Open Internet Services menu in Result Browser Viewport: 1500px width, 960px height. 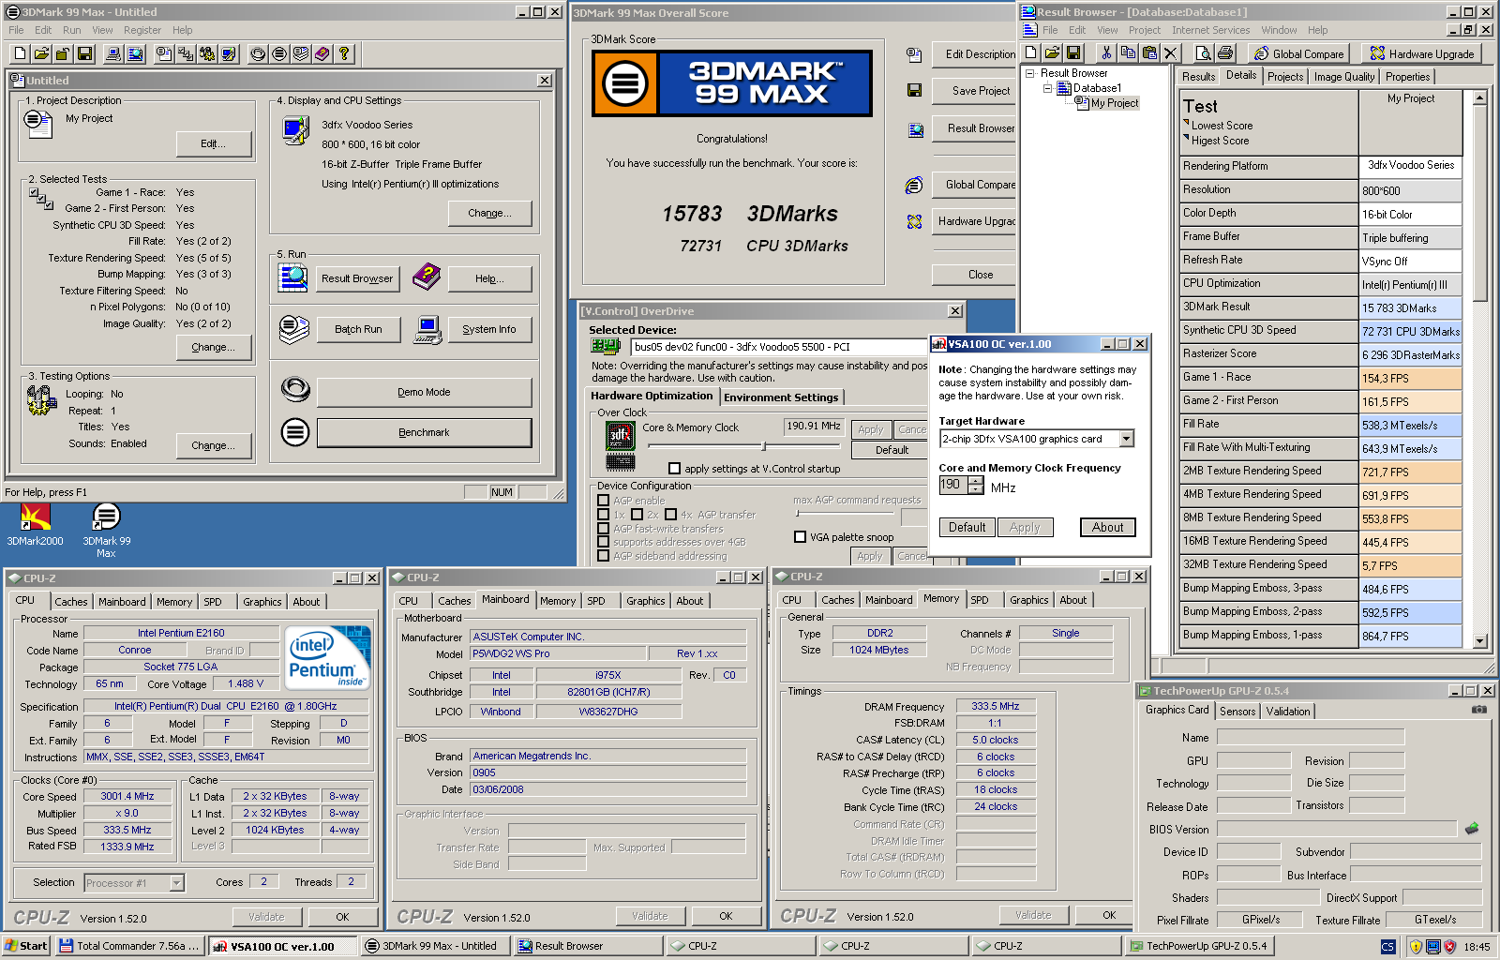(1210, 30)
